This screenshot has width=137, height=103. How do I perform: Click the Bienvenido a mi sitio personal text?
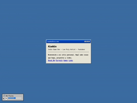(x=68, y=56)
